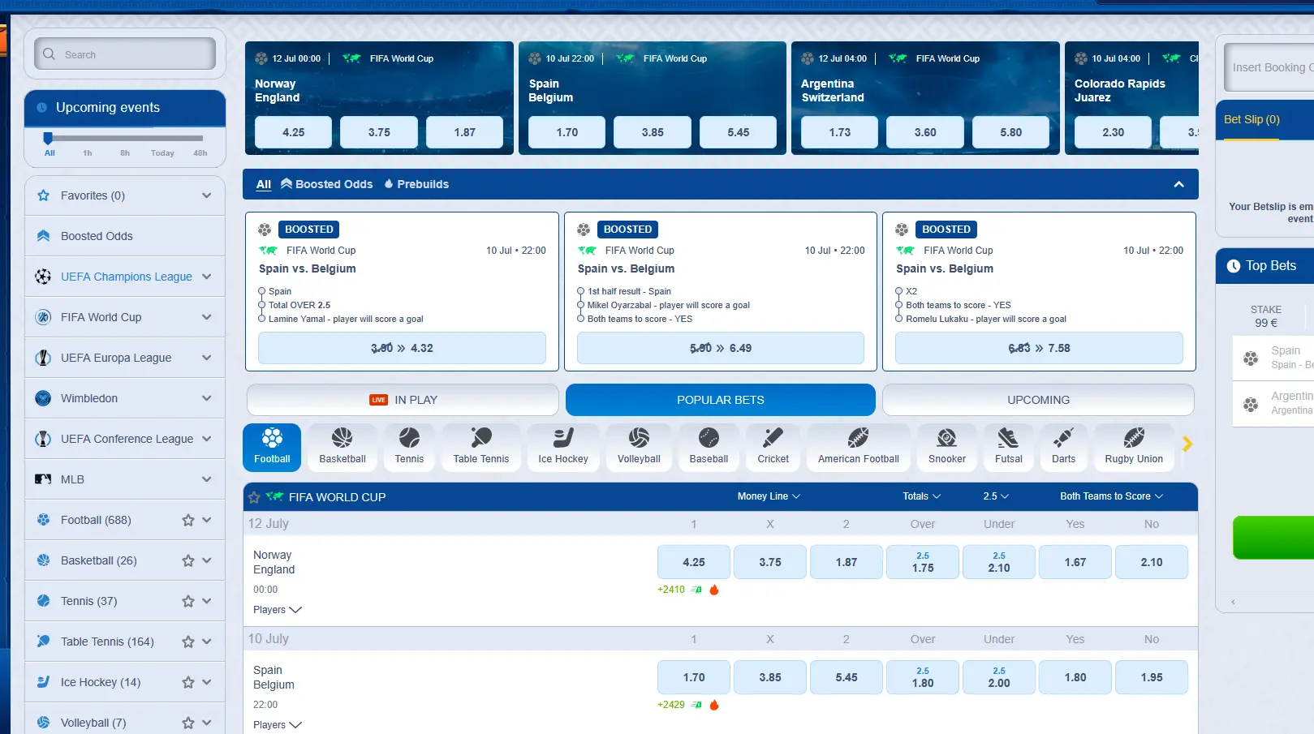Click the upcoming events slider handle

(x=48, y=138)
